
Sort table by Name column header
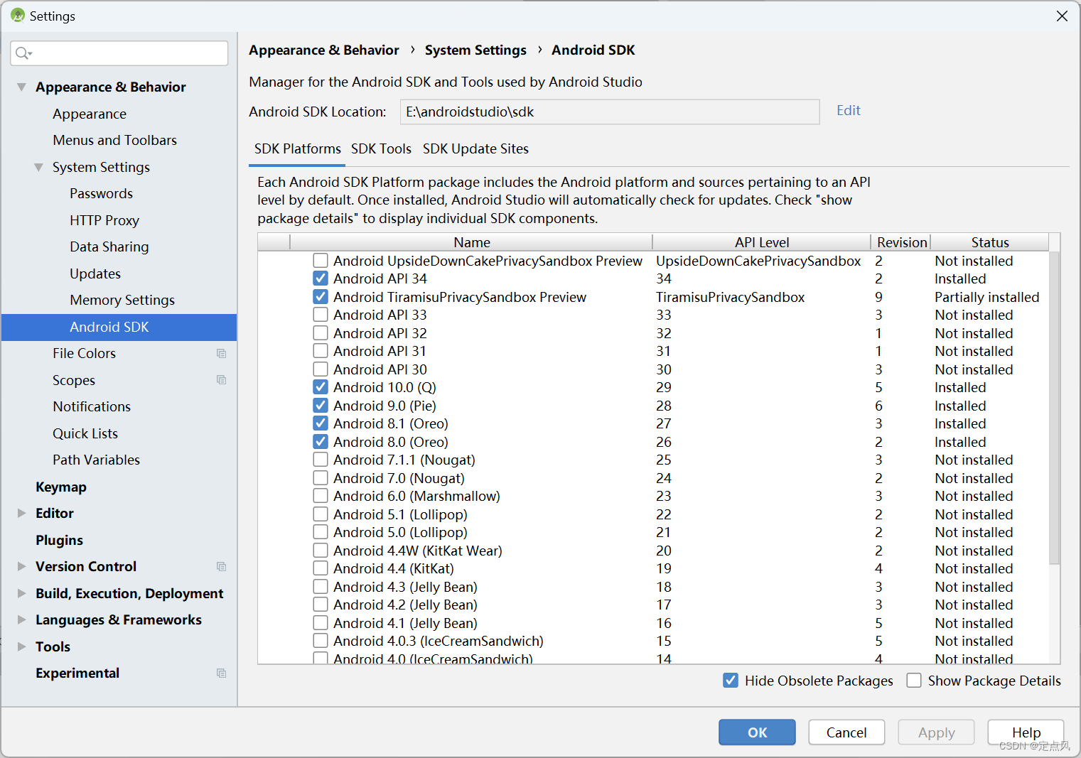(x=471, y=242)
